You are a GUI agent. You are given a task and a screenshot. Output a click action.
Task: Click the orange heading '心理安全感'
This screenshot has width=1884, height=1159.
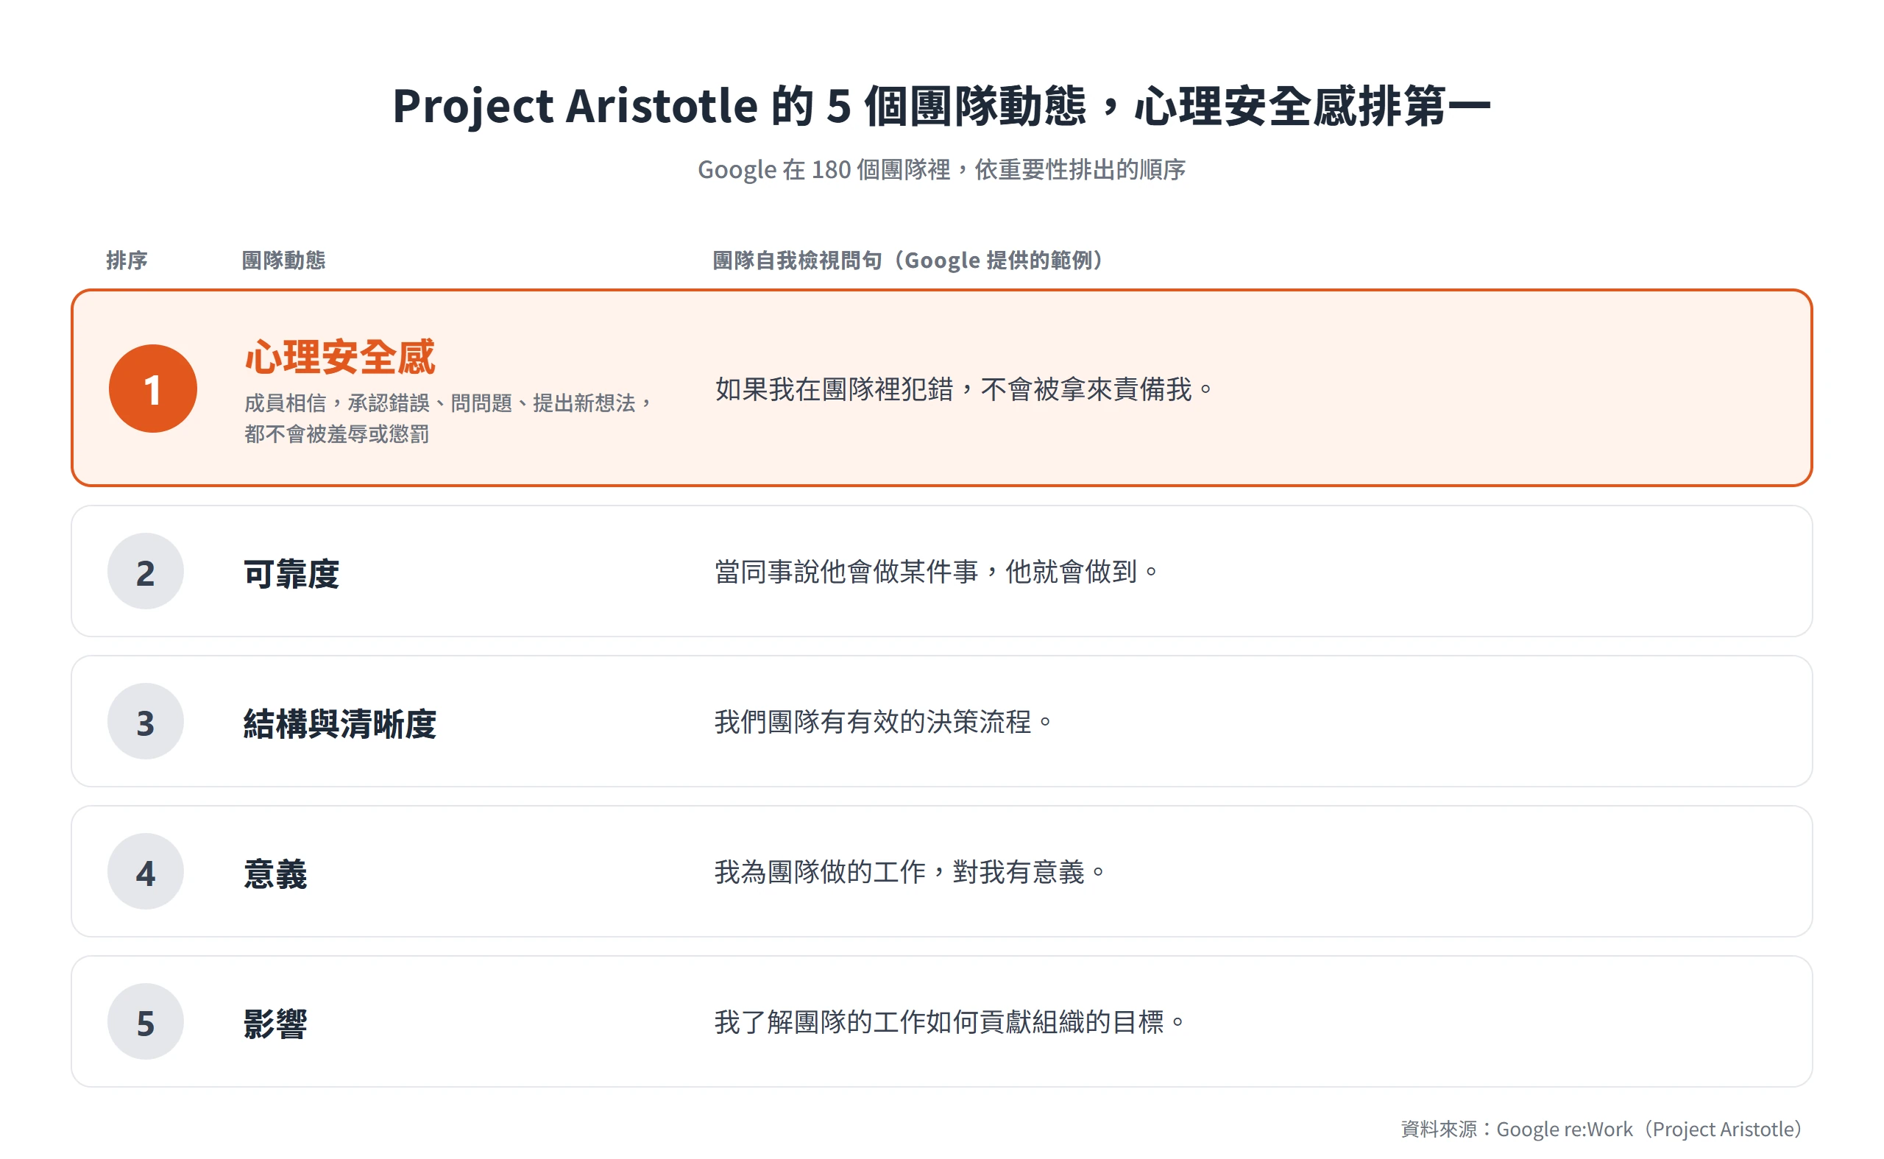click(340, 357)
